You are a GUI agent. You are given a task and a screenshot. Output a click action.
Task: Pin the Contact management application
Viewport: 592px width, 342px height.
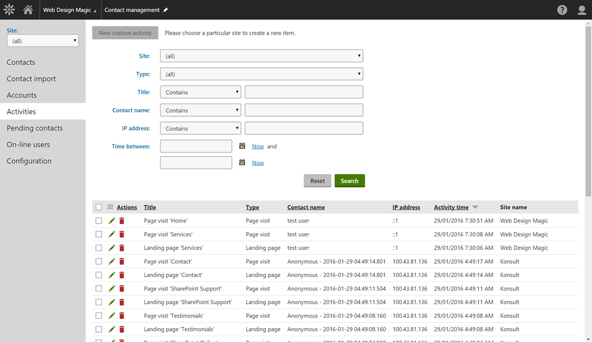(166, 10)
